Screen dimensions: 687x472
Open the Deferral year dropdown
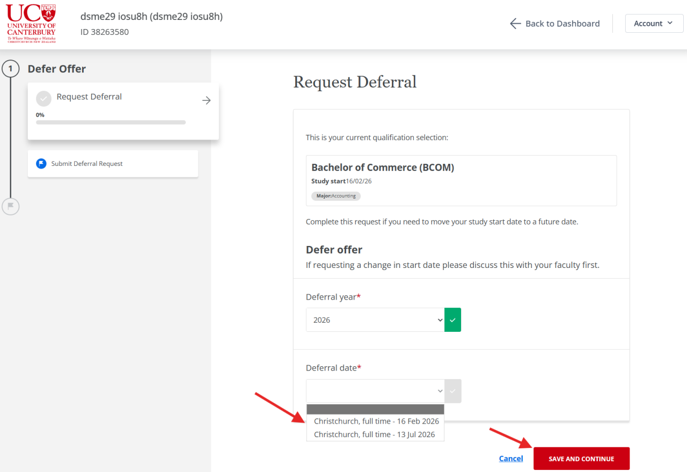tap(375, 320)
